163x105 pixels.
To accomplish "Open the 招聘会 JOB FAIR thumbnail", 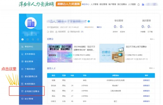I will [112, 53].
